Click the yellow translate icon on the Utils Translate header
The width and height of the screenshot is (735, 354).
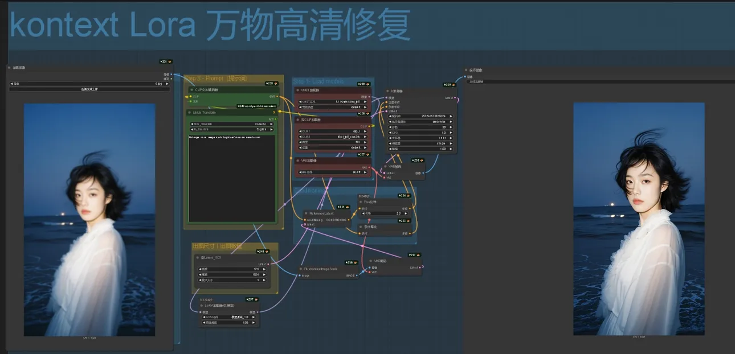(x=275, y=113)
